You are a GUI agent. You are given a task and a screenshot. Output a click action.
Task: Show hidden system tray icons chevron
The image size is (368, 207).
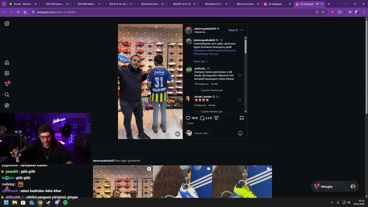tap(331, 202)
